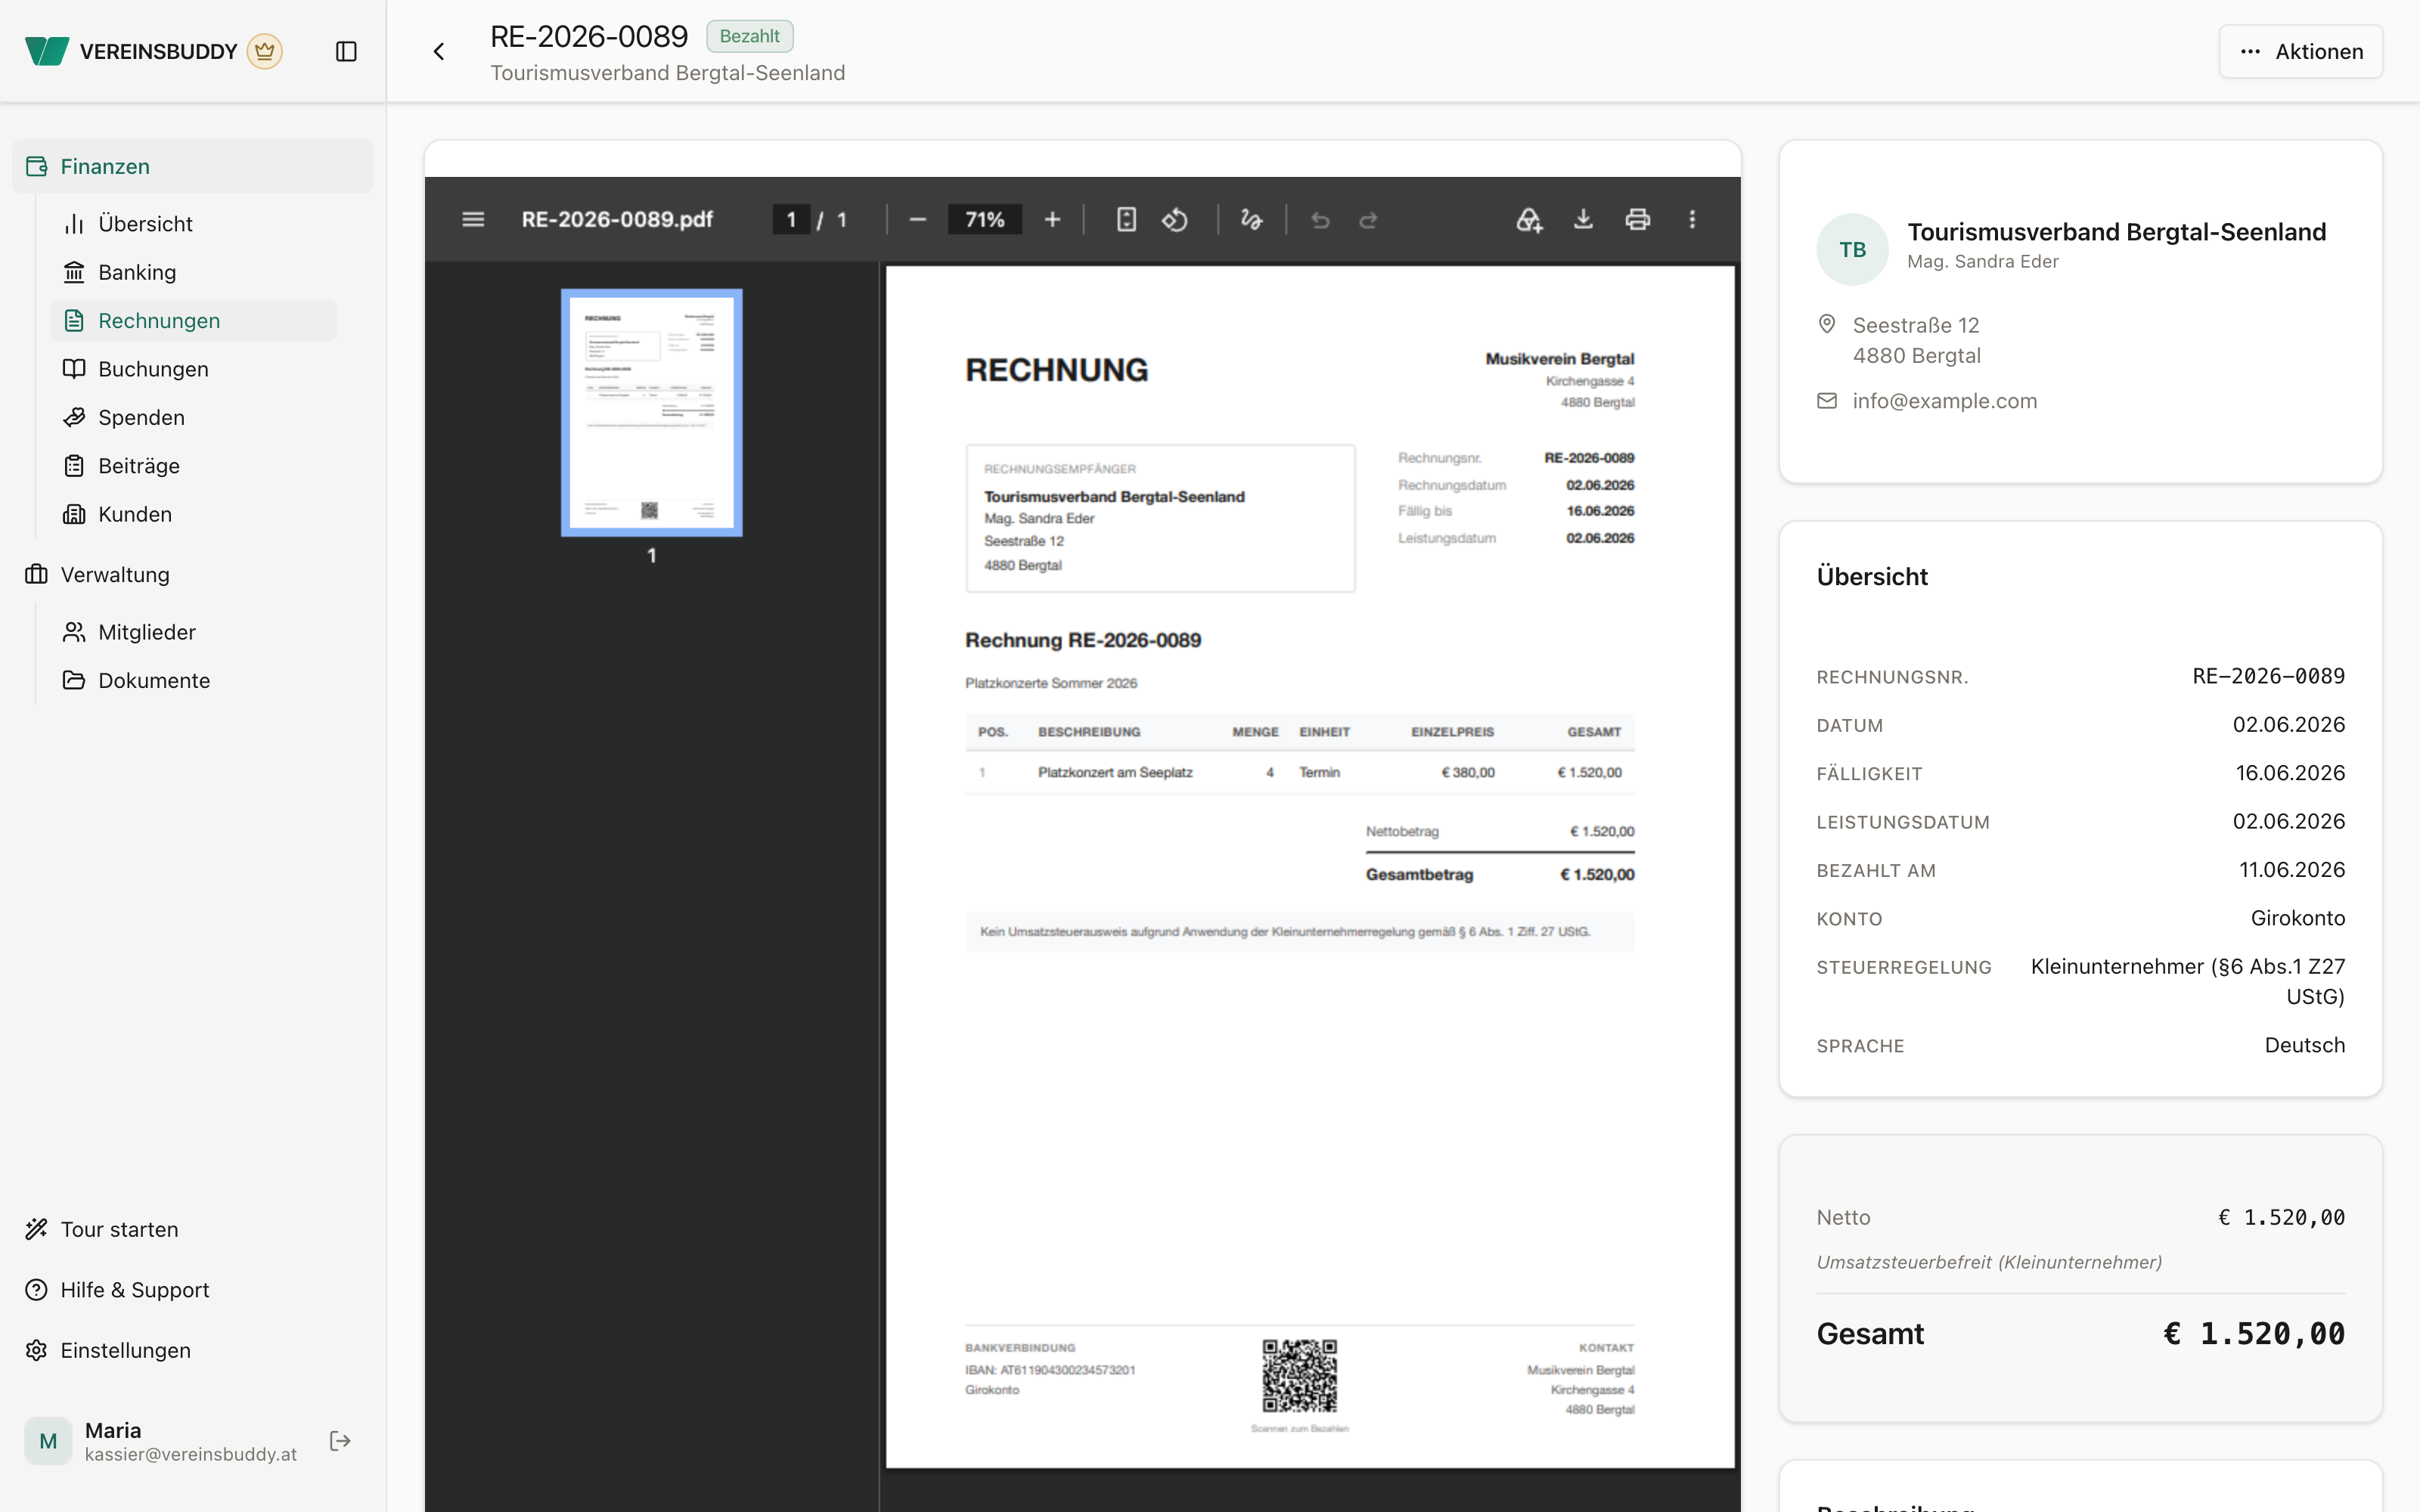
Task: Open Dokumente under Verwaltung
Action: (193, 680)
